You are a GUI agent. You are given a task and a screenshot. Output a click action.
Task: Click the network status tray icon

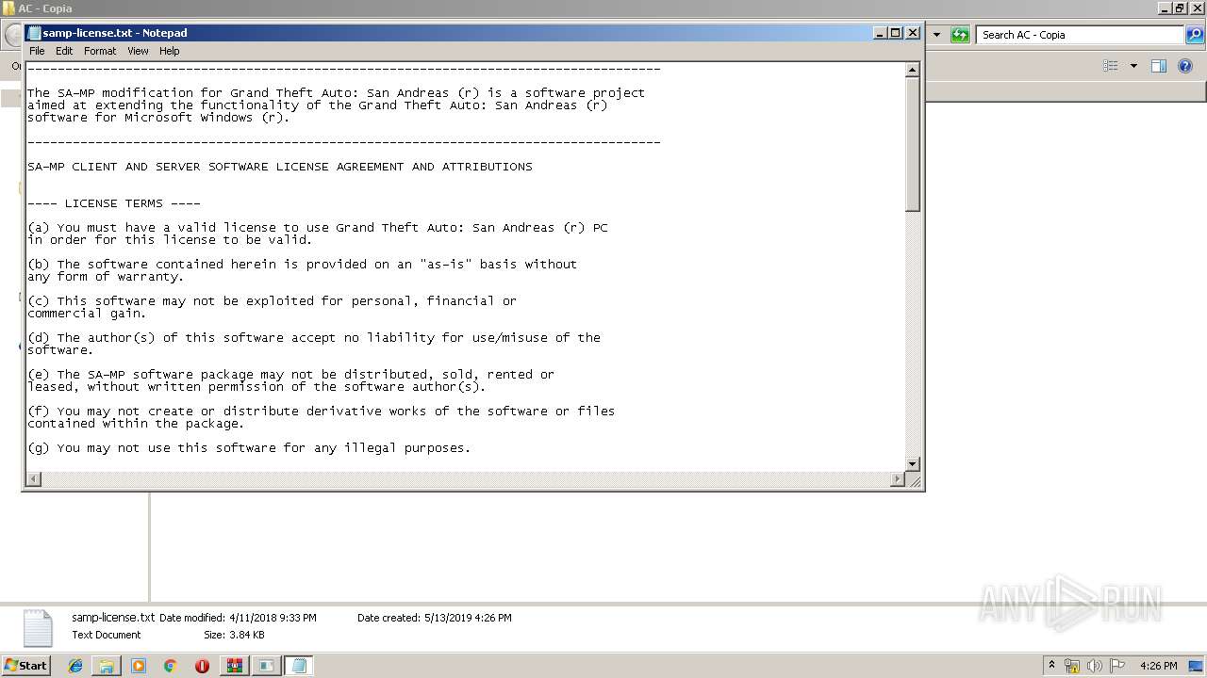1072,666
